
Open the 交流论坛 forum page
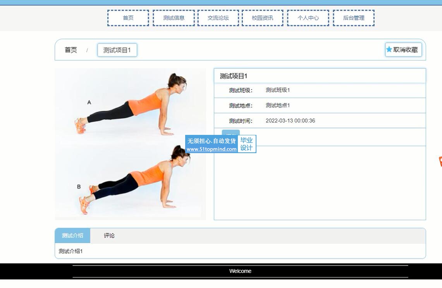point(218,18)
